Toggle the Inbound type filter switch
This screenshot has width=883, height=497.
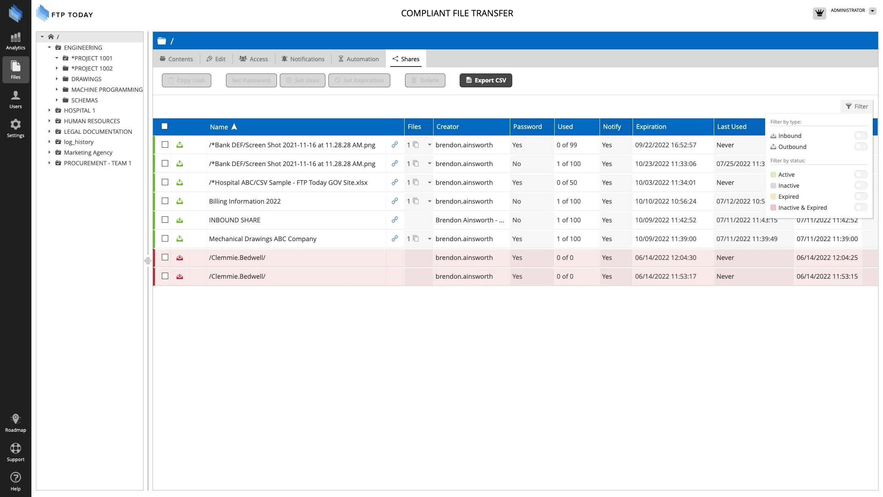pyautogui.click(x=861, y=135)
